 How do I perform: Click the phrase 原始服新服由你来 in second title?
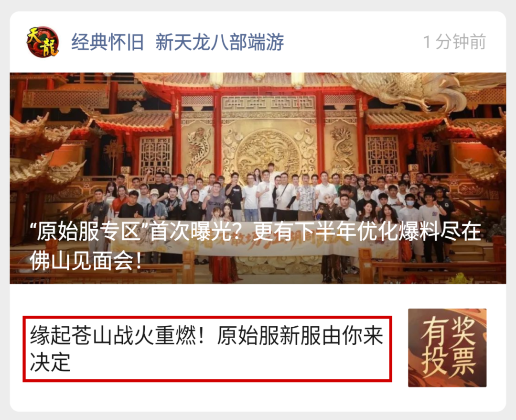300,336
